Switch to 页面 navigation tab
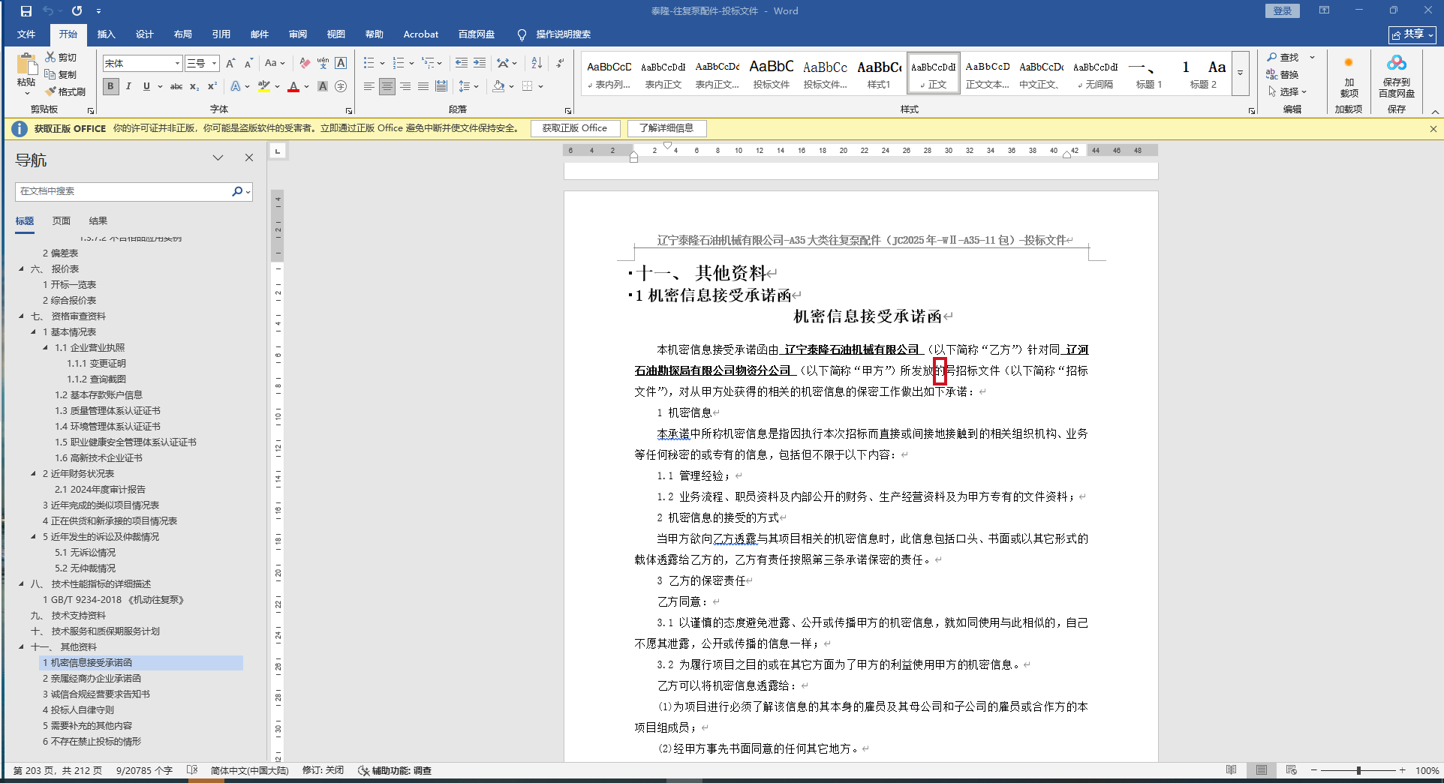1444x783 pixels. pyautogui.click(x=62, y=221)
